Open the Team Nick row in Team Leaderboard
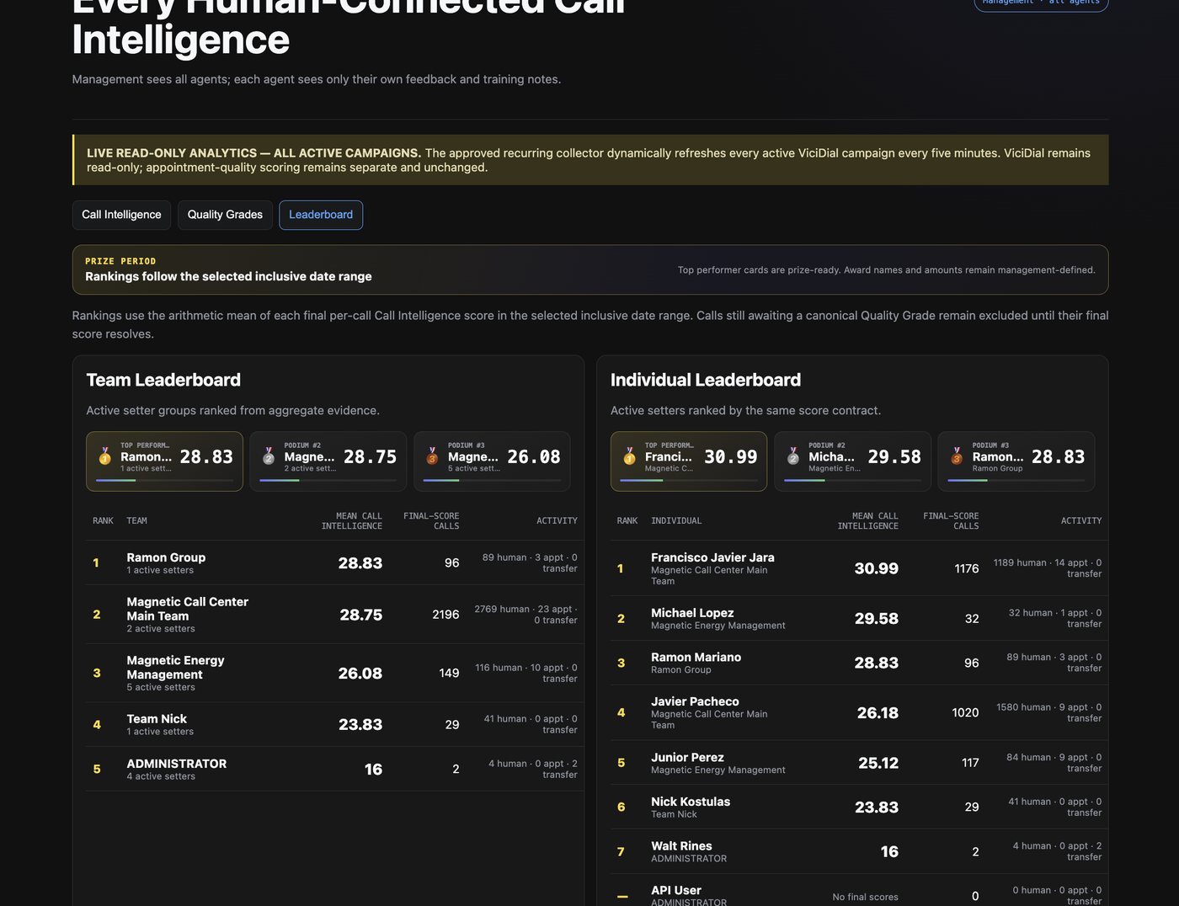 pyautogui.click(x=157, y=718)
